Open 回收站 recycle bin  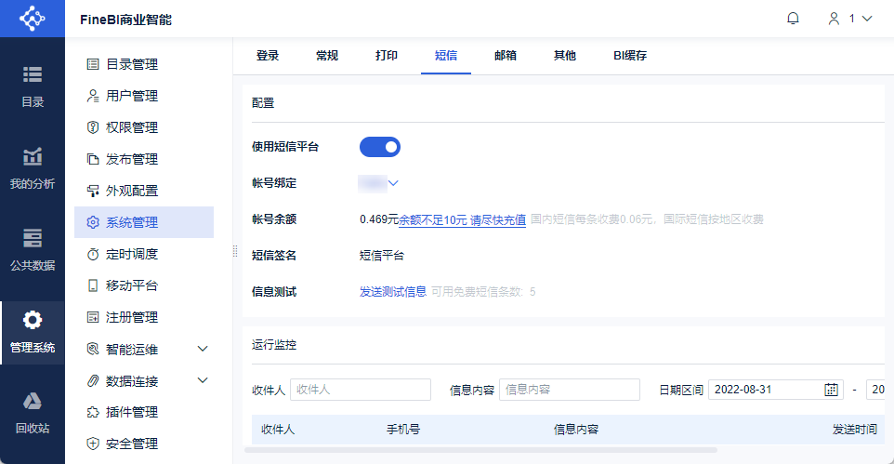click(x=33, y=413)
